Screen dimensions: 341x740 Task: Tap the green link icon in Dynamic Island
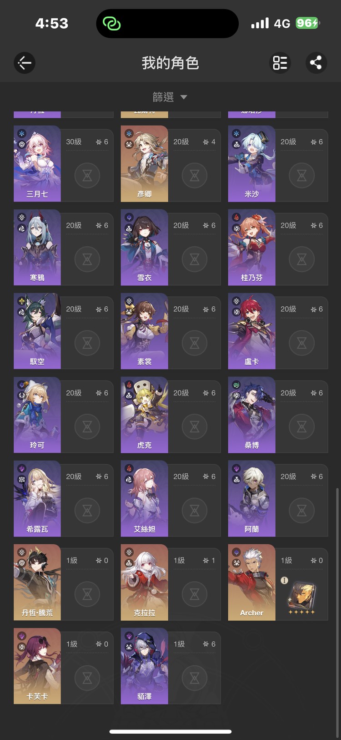click(x=112, y=23)
